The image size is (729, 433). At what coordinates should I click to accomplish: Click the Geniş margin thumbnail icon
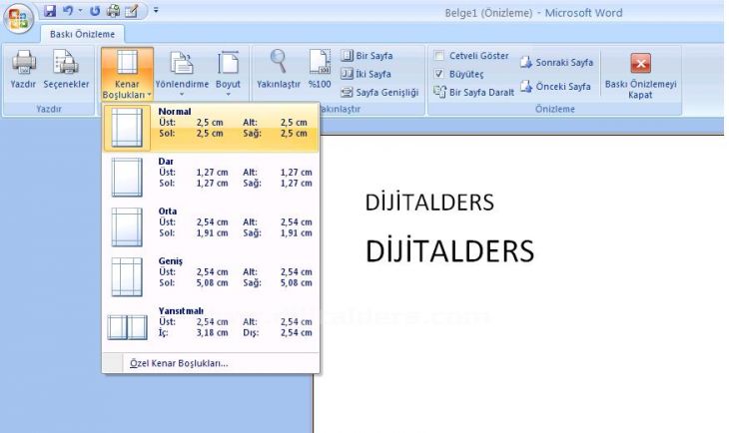click(127, 277)
